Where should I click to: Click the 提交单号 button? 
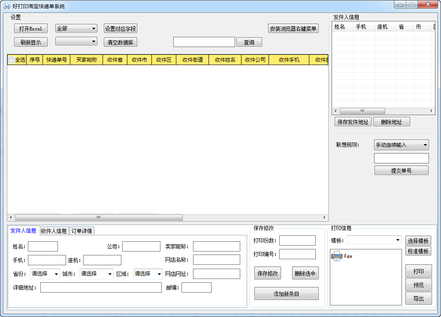(401, 170)
